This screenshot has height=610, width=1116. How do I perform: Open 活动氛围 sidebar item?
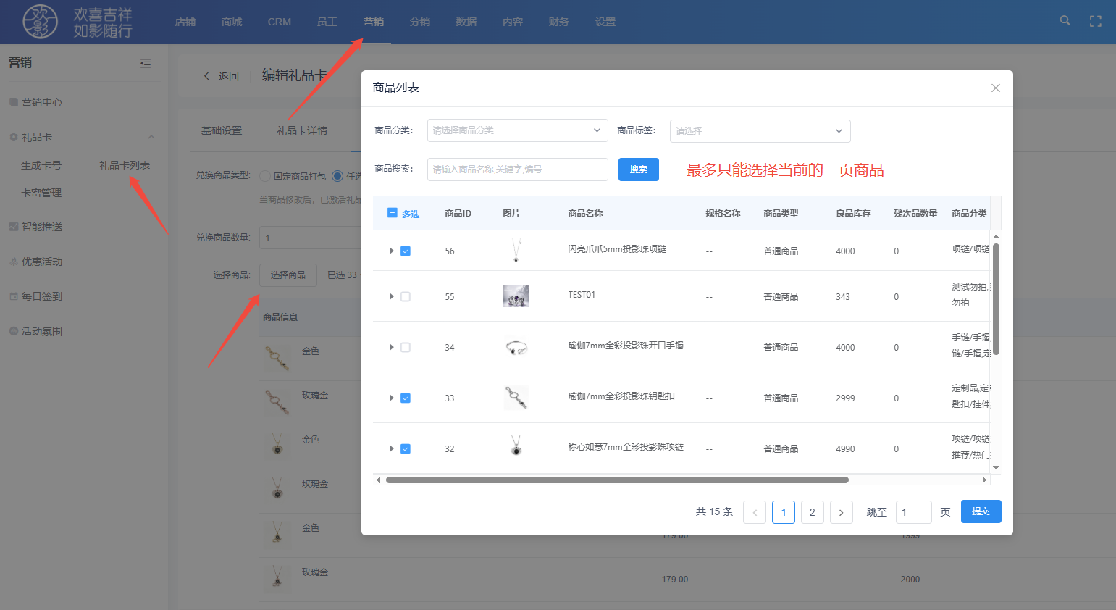42,331
